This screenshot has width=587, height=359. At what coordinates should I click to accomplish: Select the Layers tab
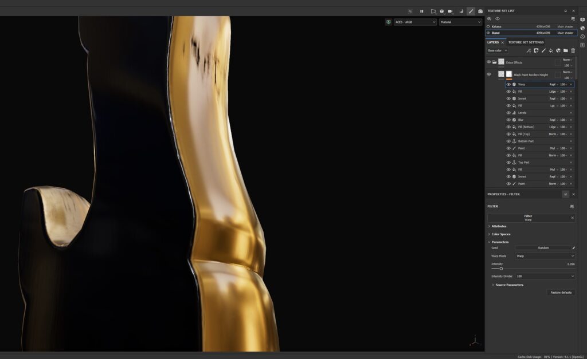click(492, 42)
